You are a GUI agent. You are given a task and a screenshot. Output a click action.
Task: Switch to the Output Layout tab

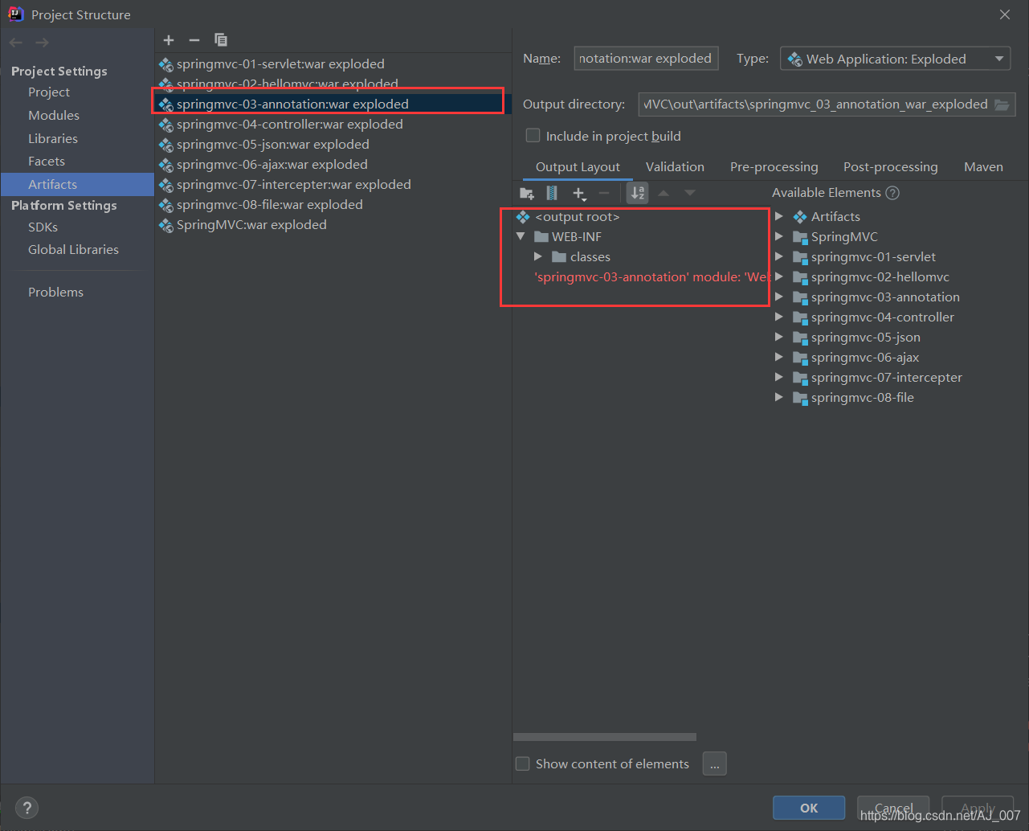click(578, 167)
